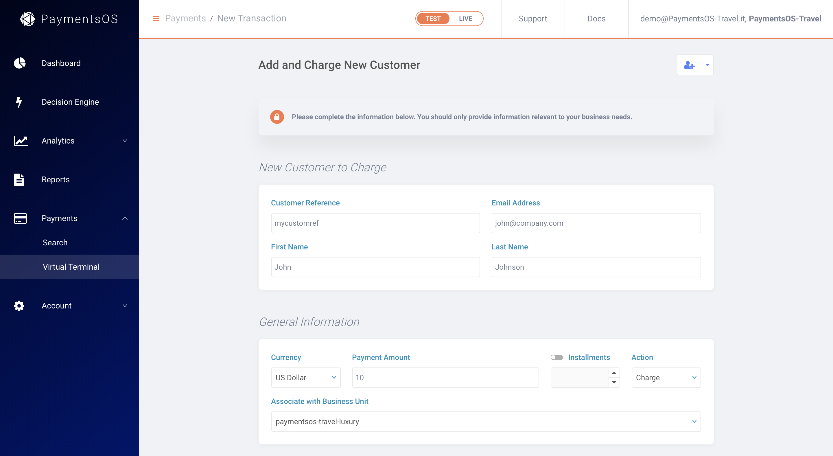The height and width of the screenshot is (456, 833).
Task: Open the dropdown arrow beside add customer button
Action: 707,65
